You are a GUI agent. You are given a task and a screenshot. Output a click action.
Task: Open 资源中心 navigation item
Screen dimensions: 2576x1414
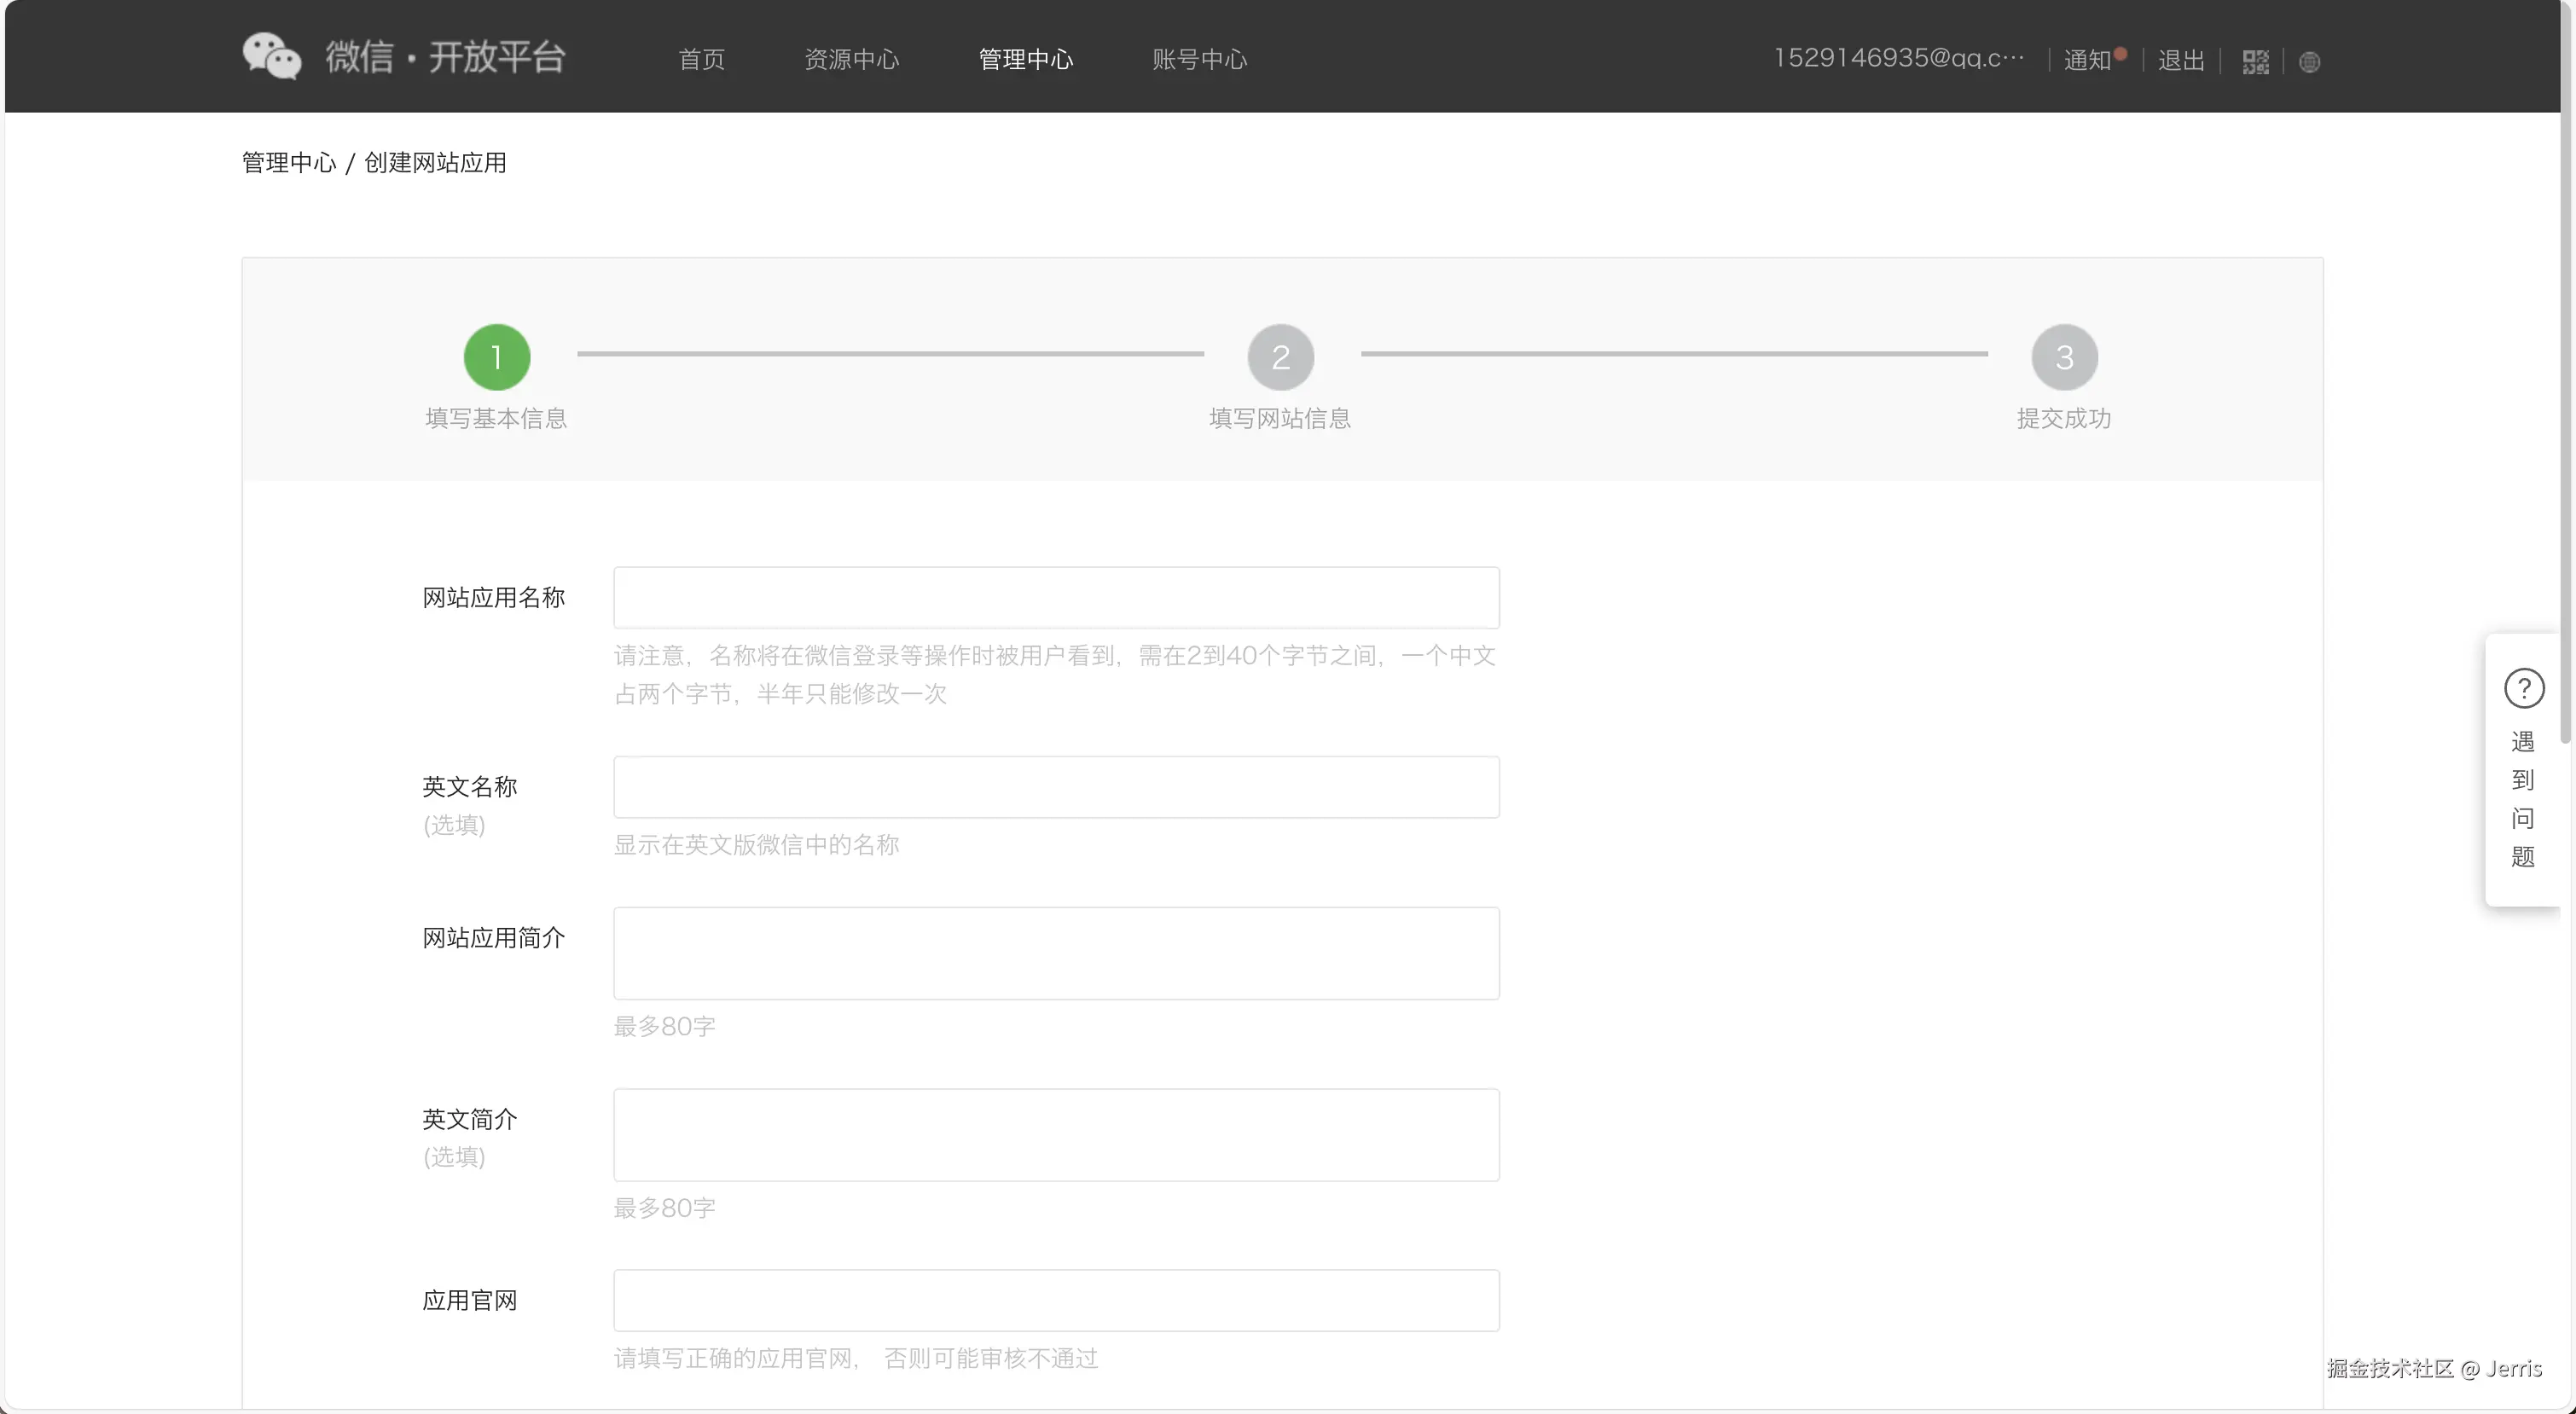(851, 59)
